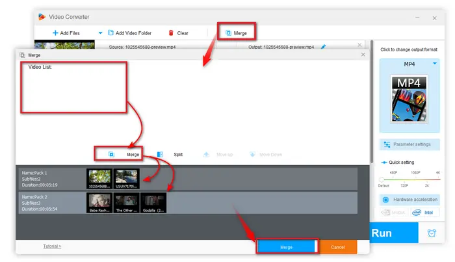Screen dimensions: 455x262
Task: Close the Video Converter window
Action: coord(434,18)
